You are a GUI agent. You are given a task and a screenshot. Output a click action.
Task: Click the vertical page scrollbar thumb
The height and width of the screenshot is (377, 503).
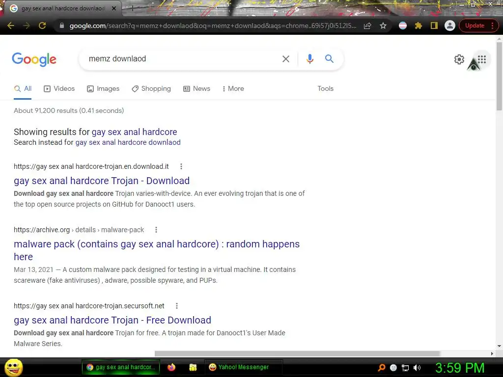tap(499, 76)
